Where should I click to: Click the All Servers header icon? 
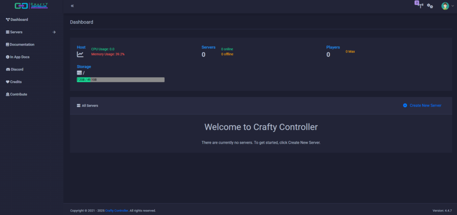click(x=79, y=105)
